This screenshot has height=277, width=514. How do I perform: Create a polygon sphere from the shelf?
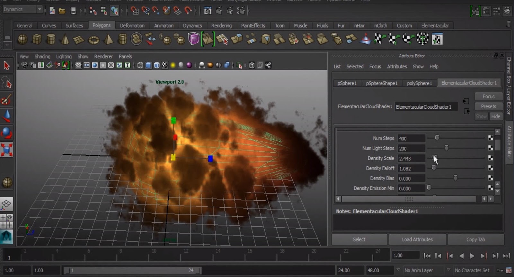tap(22, 39)
